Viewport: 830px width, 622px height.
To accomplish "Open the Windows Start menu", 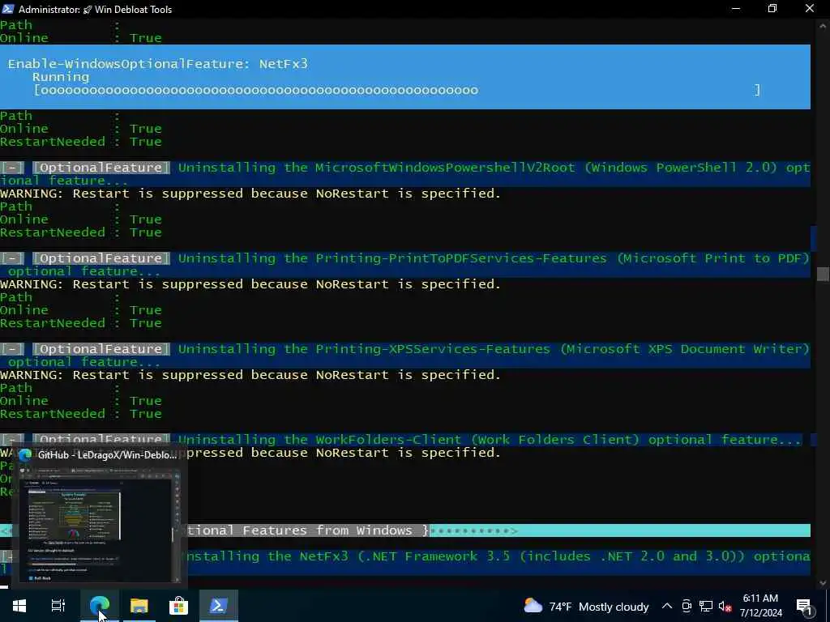I will coord(19,606).
